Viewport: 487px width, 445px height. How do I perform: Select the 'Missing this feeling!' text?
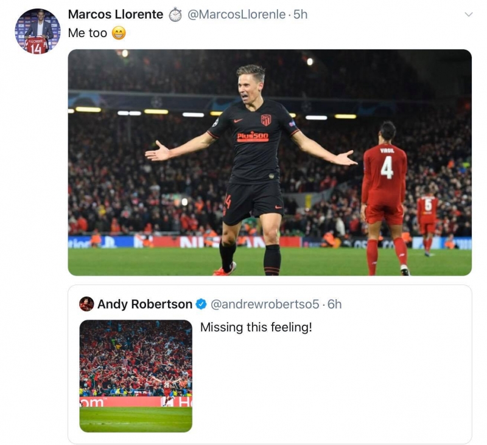pyautogui.click(x=256, y=327)
